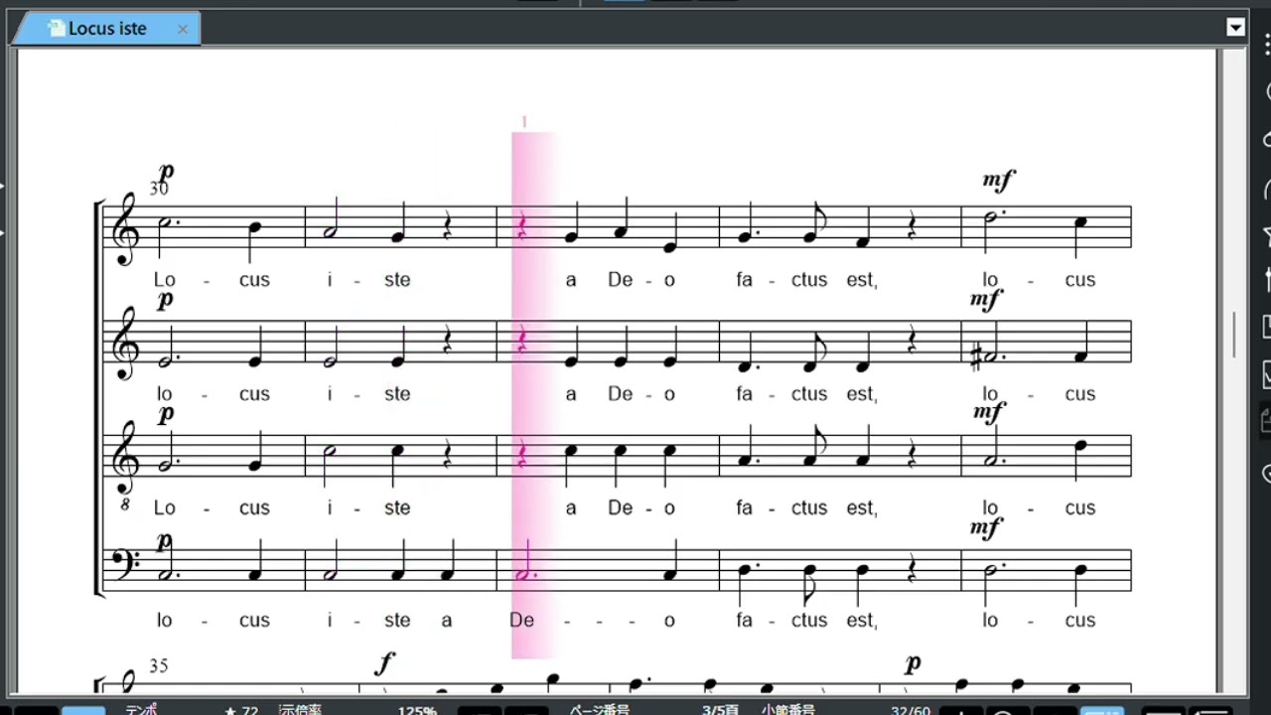Viewport: 1271px width, 715px height.
Task: Click the soprano lyric "Lo" in measure 30
Action: [x=164, y=280]
